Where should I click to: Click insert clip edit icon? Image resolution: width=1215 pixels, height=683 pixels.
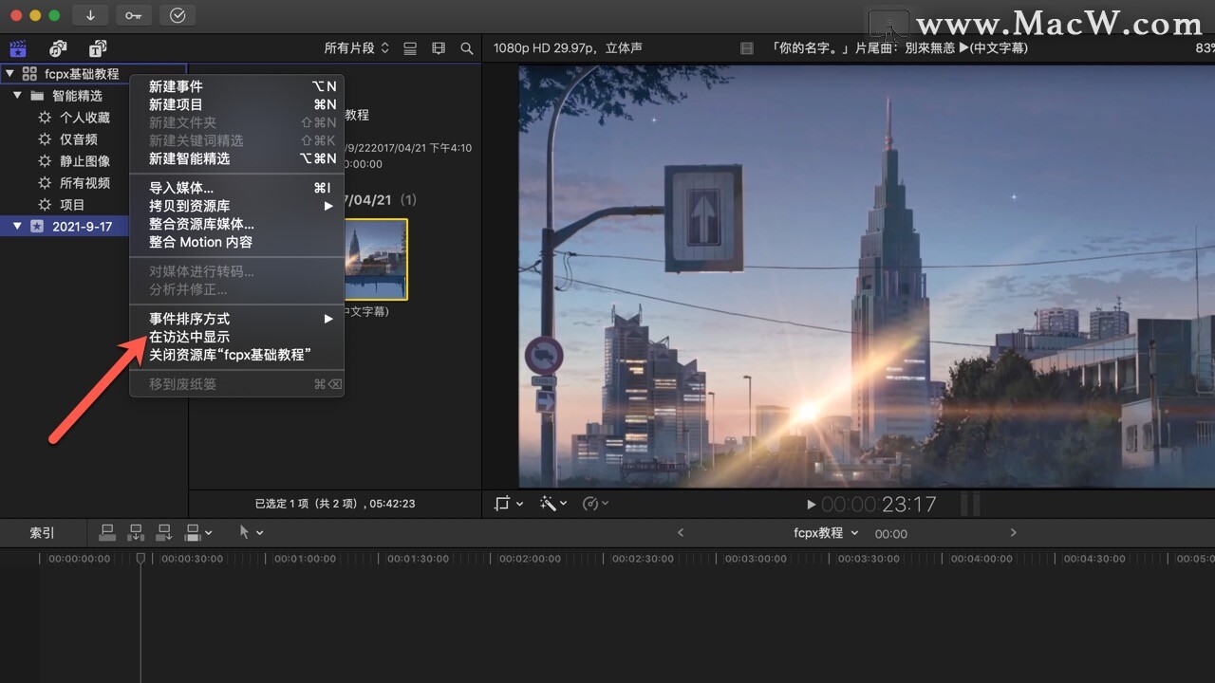click(136, 533)
